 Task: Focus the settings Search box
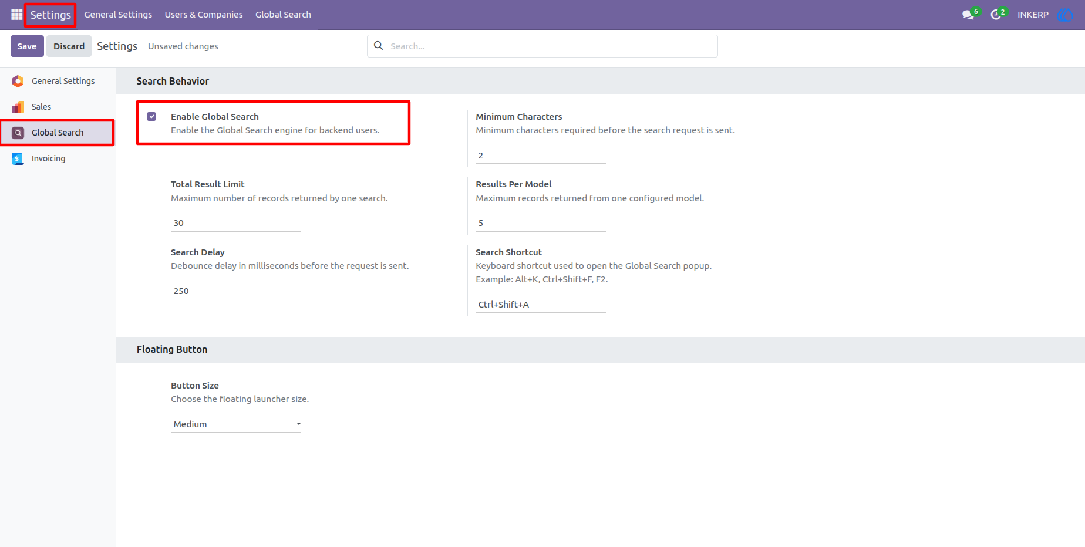click(542, 46)
